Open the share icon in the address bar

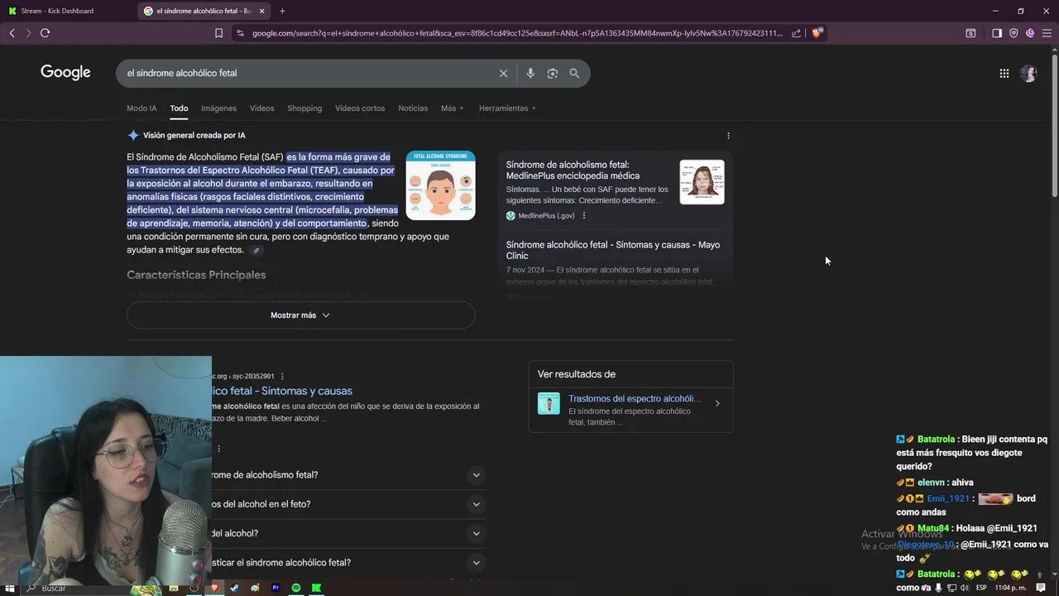pyautogui.click(x=796, y=33)
